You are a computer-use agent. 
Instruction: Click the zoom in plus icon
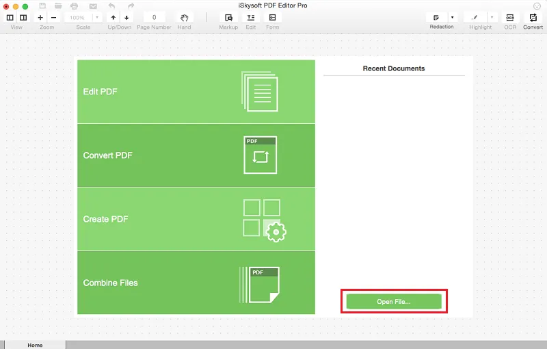click(40, 18)
